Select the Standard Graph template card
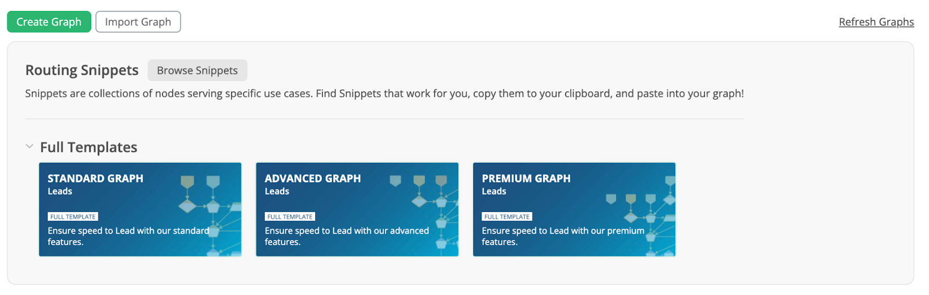The height and width of the screenshot is (295, 929). (x=140, y=209)
